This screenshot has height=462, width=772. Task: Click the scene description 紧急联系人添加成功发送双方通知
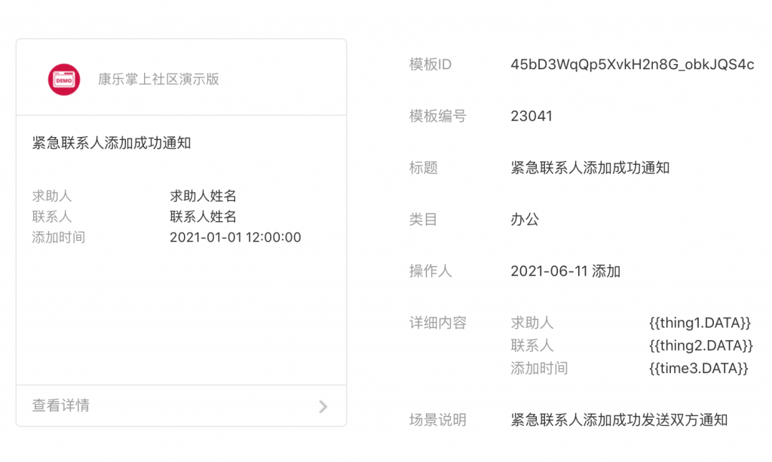tap(619, 420)
